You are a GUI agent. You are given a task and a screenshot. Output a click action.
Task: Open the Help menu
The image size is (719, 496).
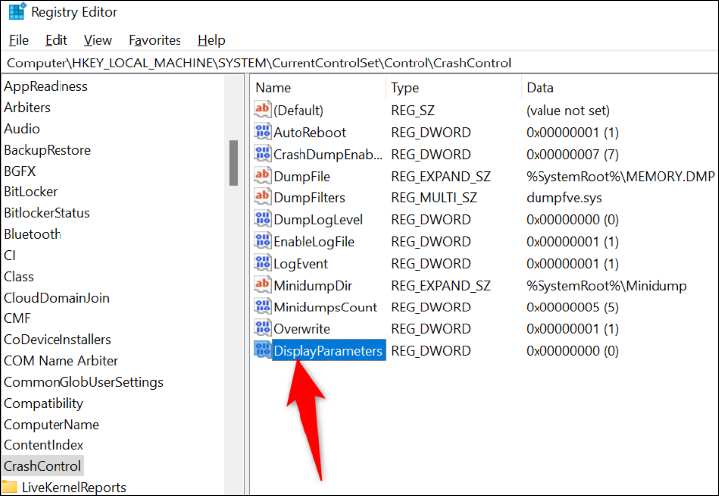tap(211, 40)
